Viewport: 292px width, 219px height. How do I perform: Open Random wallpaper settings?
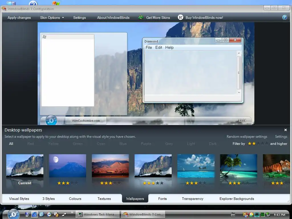[x=247, y=137]
